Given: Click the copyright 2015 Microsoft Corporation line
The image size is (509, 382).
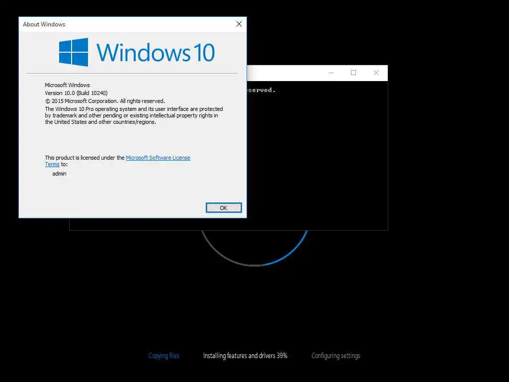Looking at the screenshot, I should pos(105,101).
